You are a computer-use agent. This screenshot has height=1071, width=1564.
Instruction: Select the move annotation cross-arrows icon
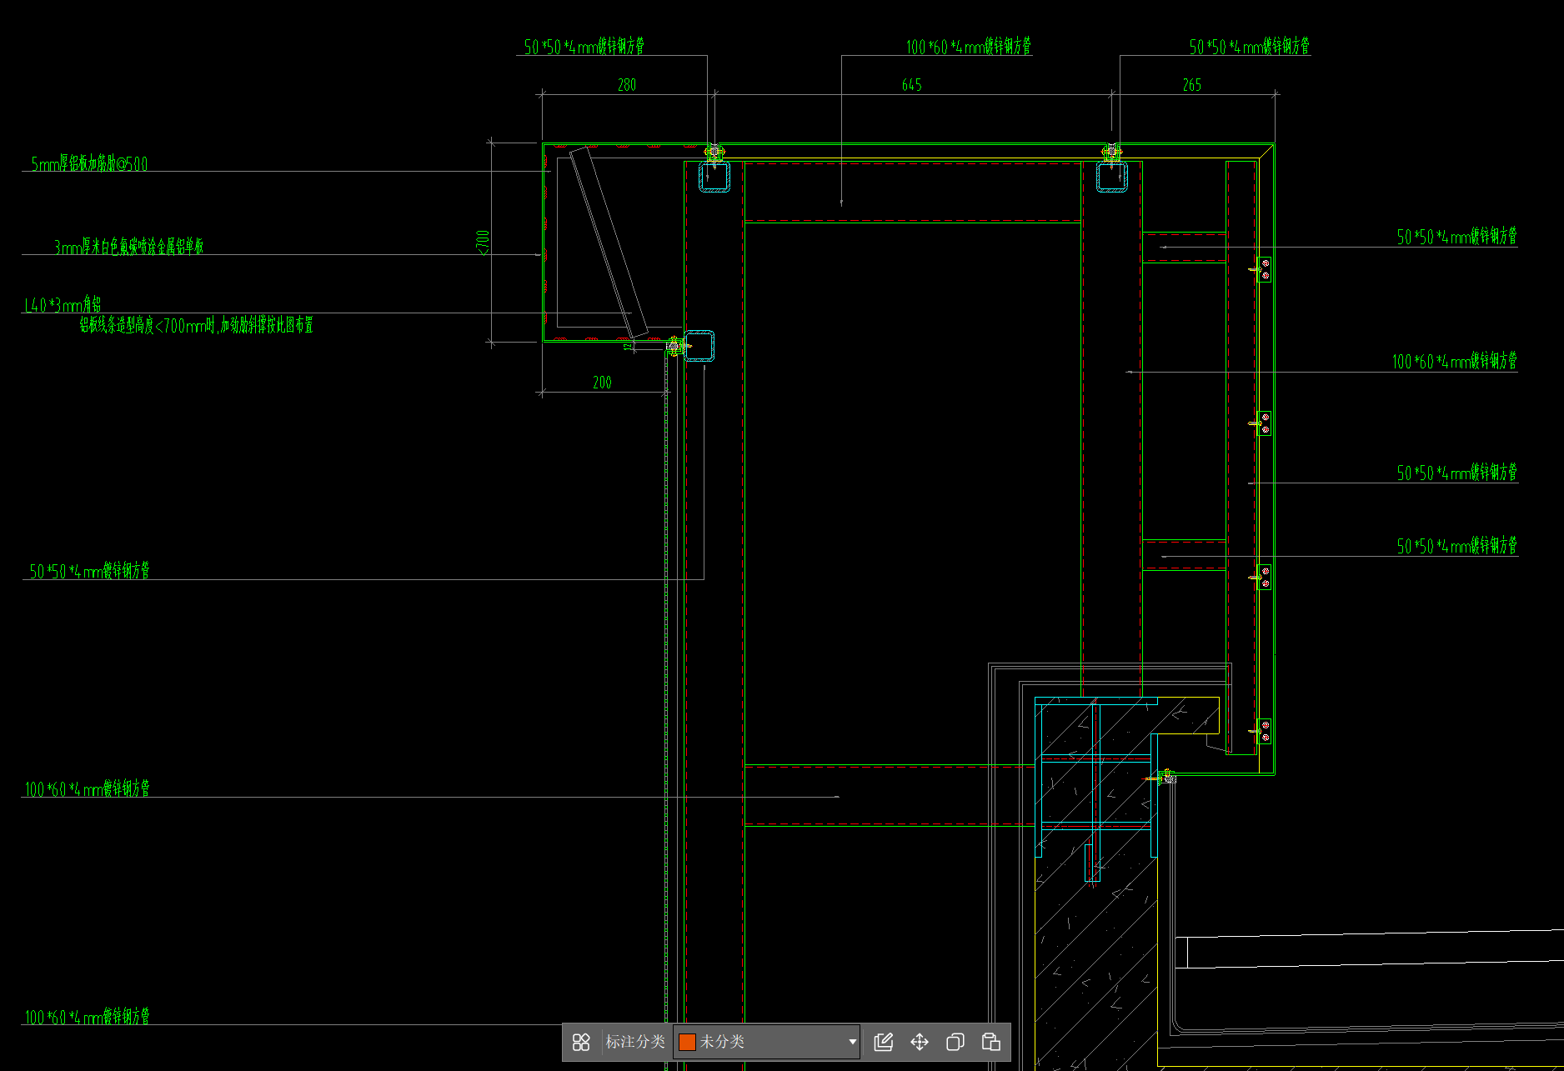coord(920,1042)
